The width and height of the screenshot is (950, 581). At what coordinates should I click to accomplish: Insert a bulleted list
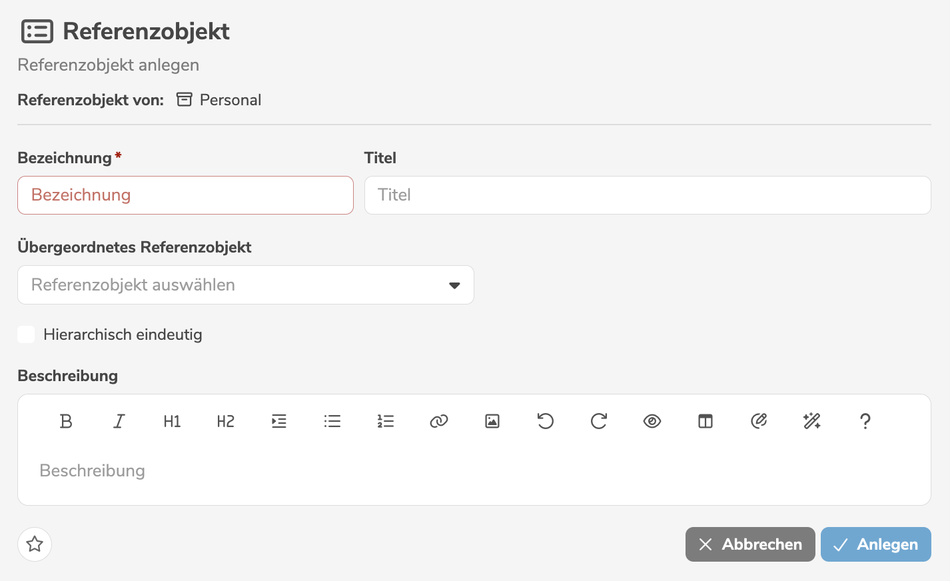tap(332, 421)
